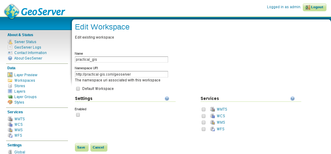Enable the Default Workspace checkbox
Image resolution: width=331 pixels, height=154 pixels.
tap(78, 89)
